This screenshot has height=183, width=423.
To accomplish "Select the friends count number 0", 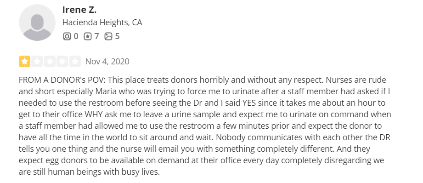I will click(76, 36).
